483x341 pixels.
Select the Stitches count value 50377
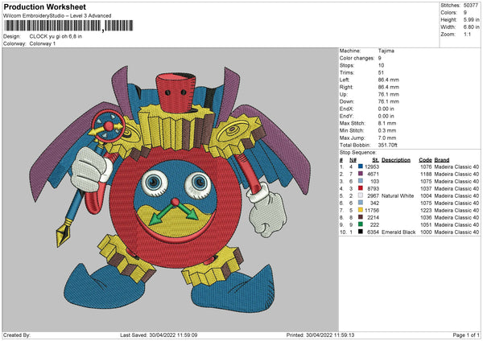(469, 6)
